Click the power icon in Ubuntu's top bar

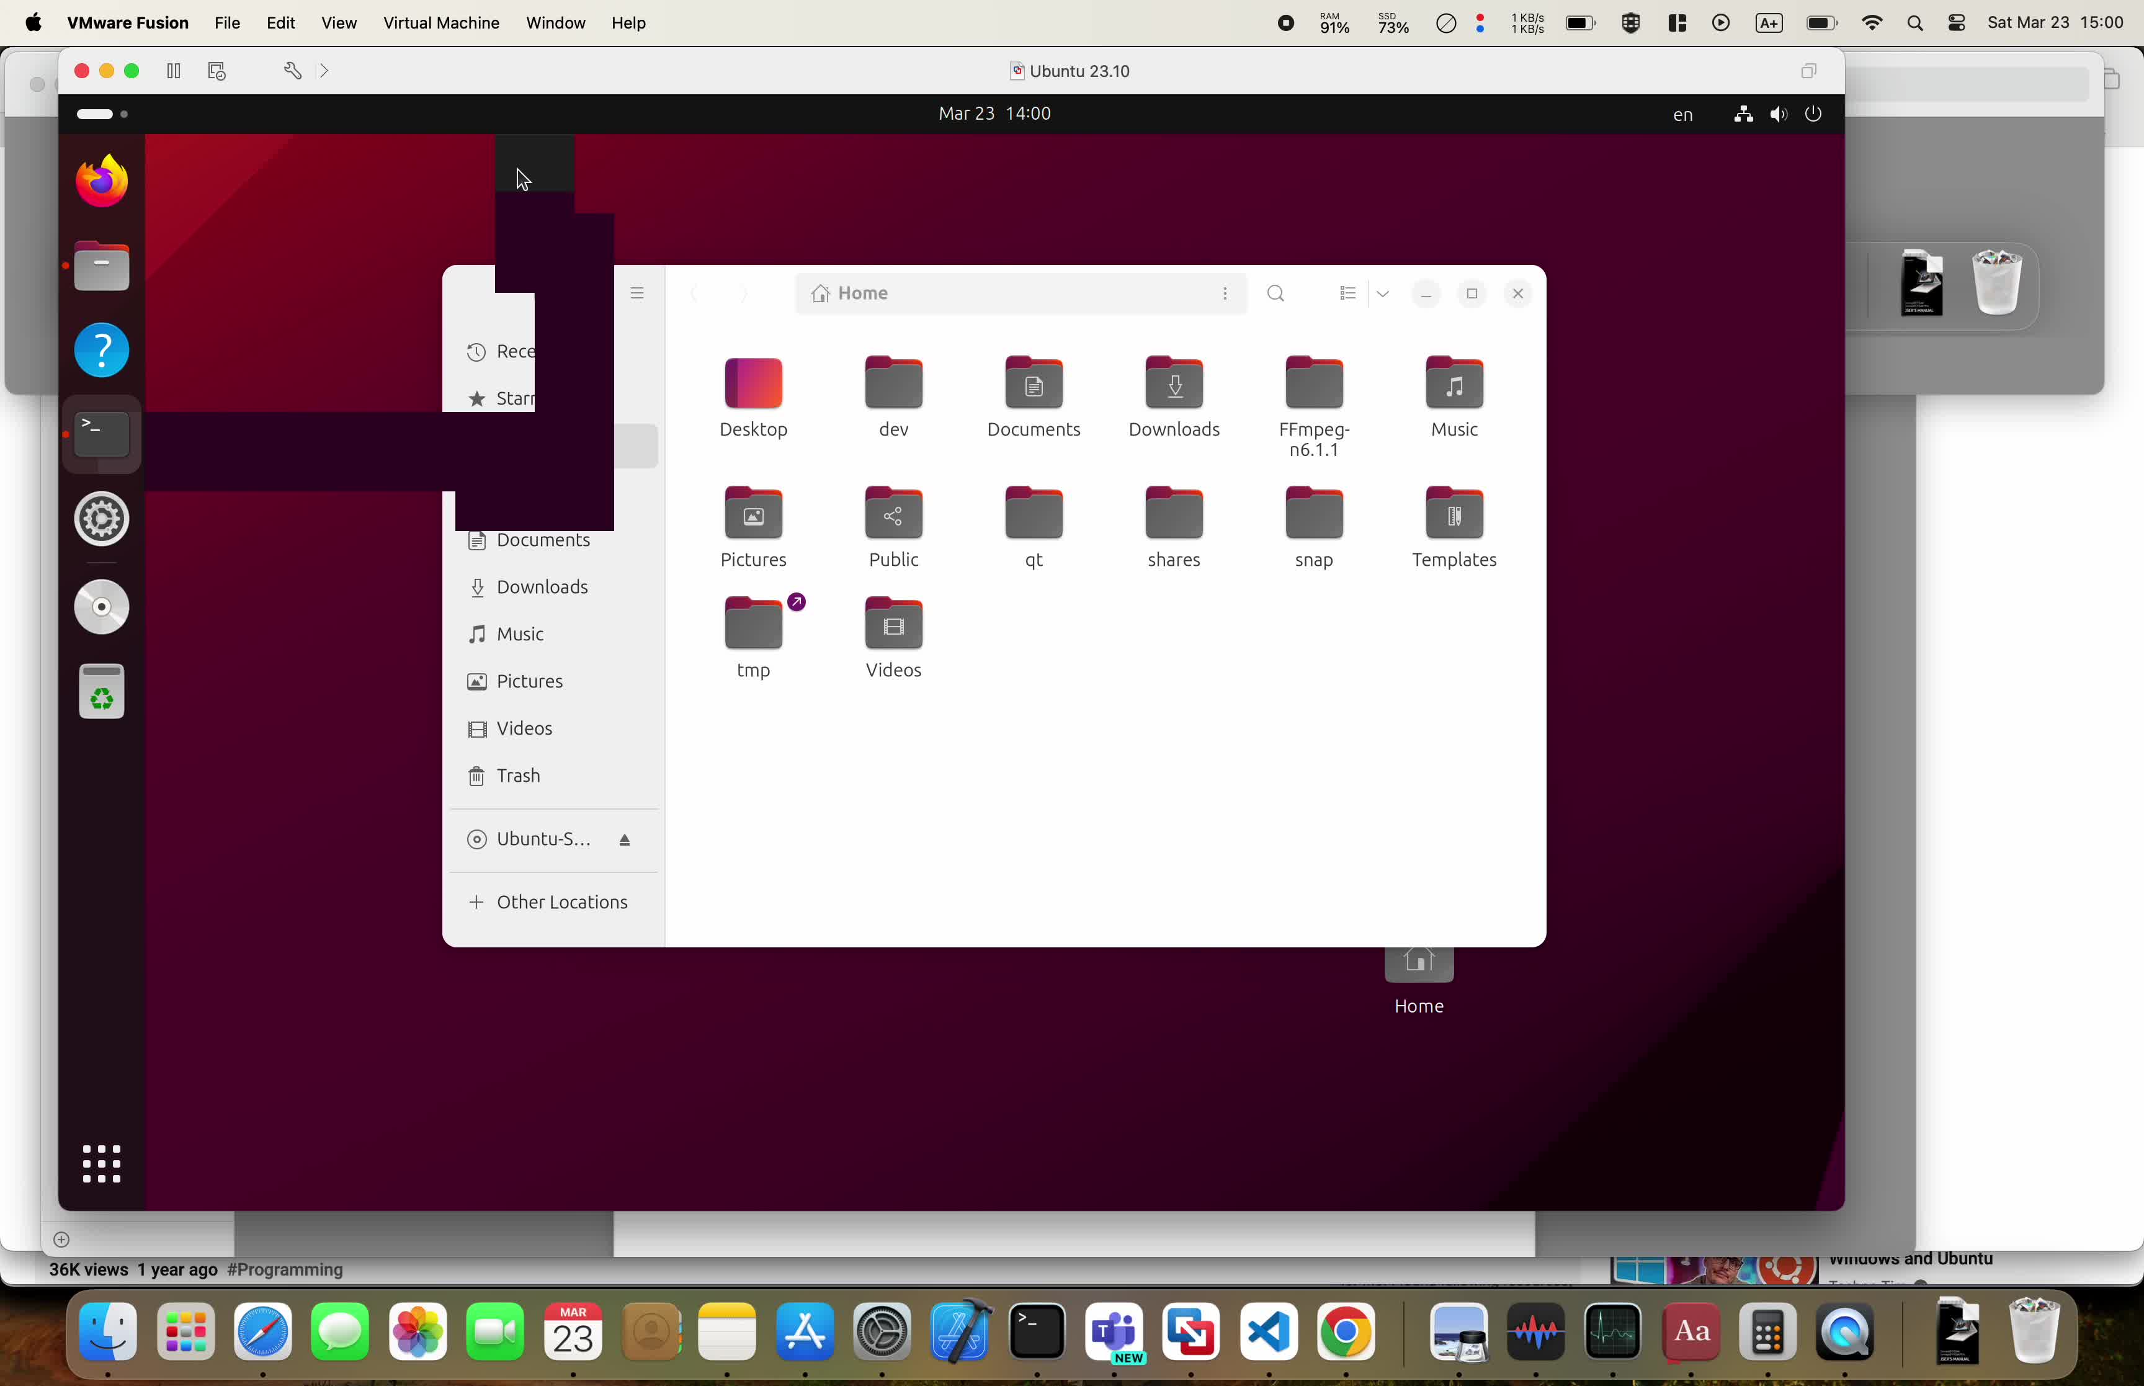point(1813,114)
